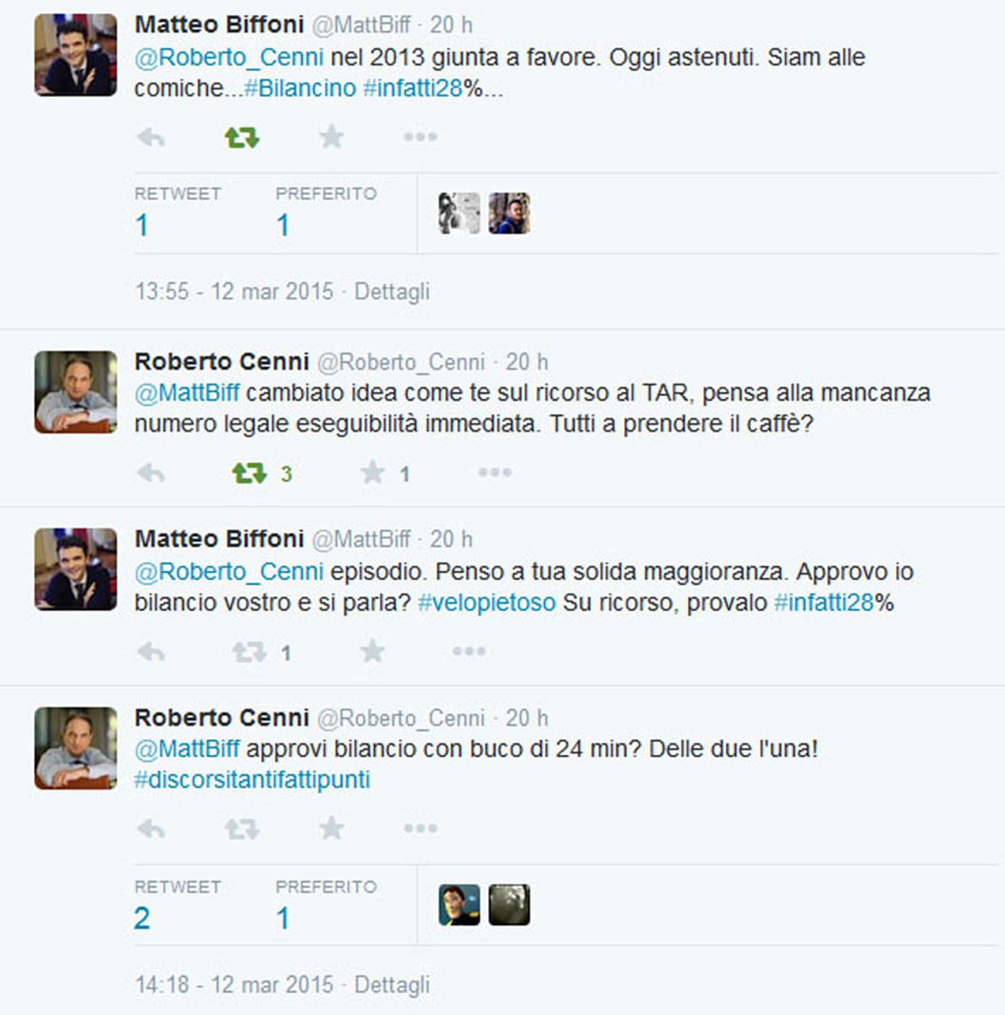Favorite Cenni's tweet about the caffè
The height and width of the screenshot is (1015, 1005).
(x=372, y=473)
